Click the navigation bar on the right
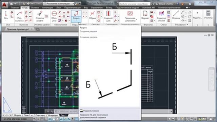 pos(212,79)
